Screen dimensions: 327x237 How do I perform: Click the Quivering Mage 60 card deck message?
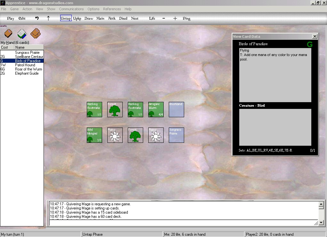pyautogui.click(x=86, y=217)
